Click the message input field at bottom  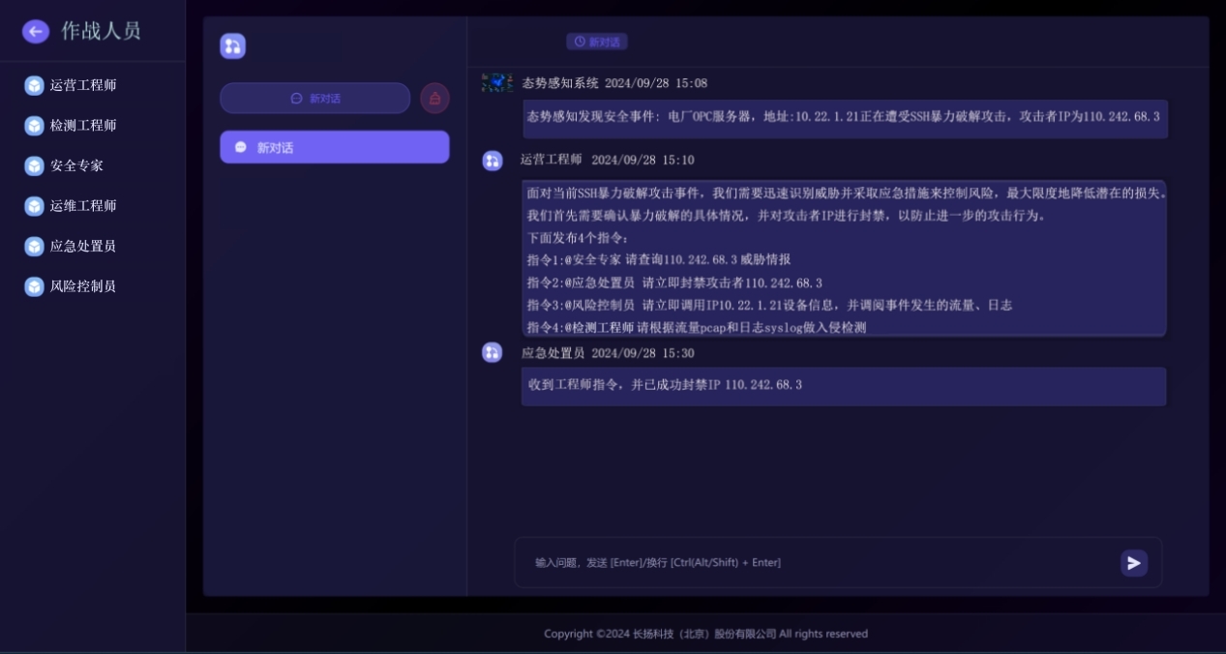pyautogui.click(x=774, y=562)
